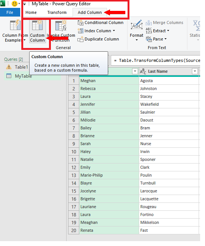Image resolution: width=205 pixels, height=246 pixels.
Task: Click the cell 'Marie-Philip'
Action: (109, 175)
